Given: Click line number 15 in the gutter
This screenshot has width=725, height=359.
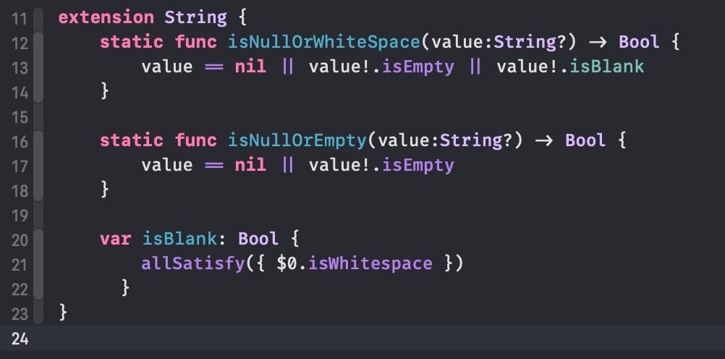Looking at the screenshot, I should click(x=20, y=117).
